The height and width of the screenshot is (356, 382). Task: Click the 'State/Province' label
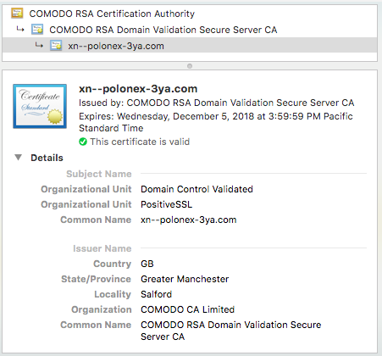click(x=96, y=279)
